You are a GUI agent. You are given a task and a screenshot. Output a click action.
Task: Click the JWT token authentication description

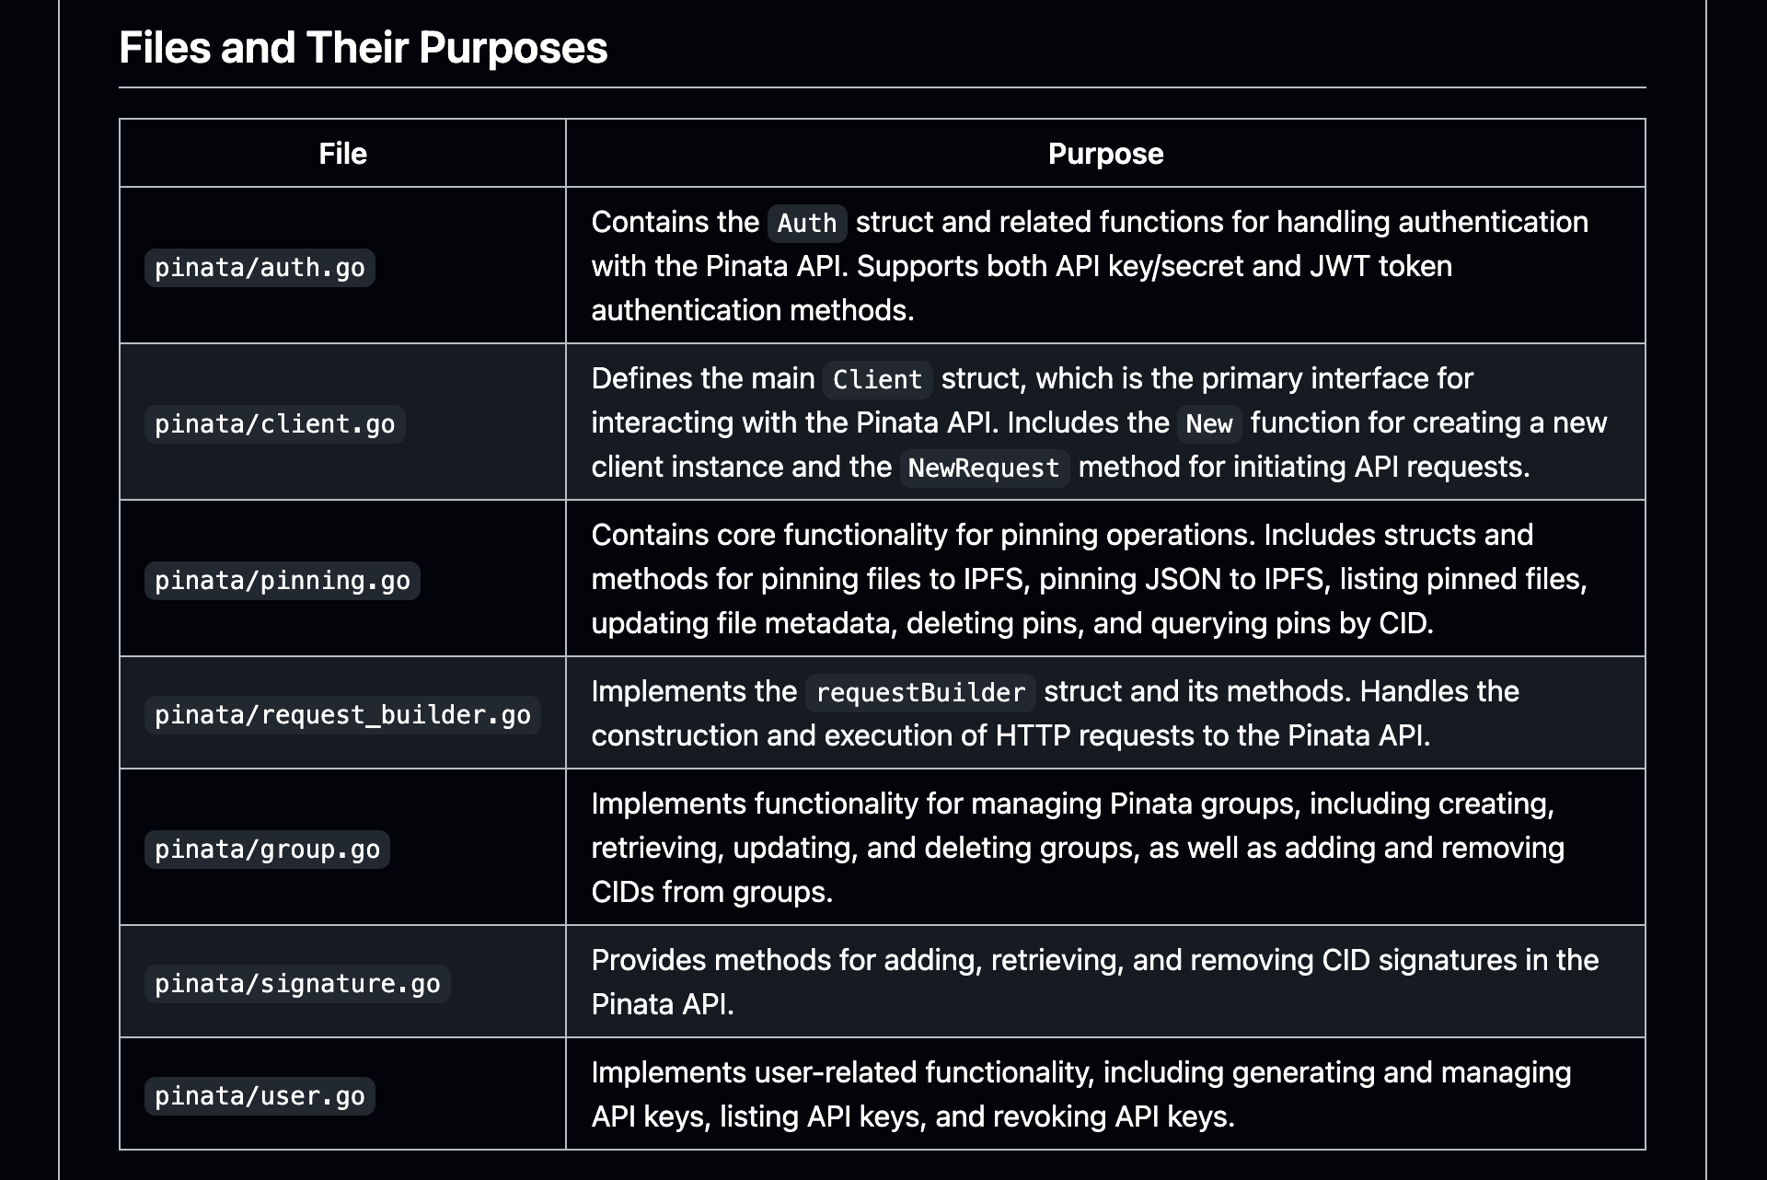[1022, 266]
